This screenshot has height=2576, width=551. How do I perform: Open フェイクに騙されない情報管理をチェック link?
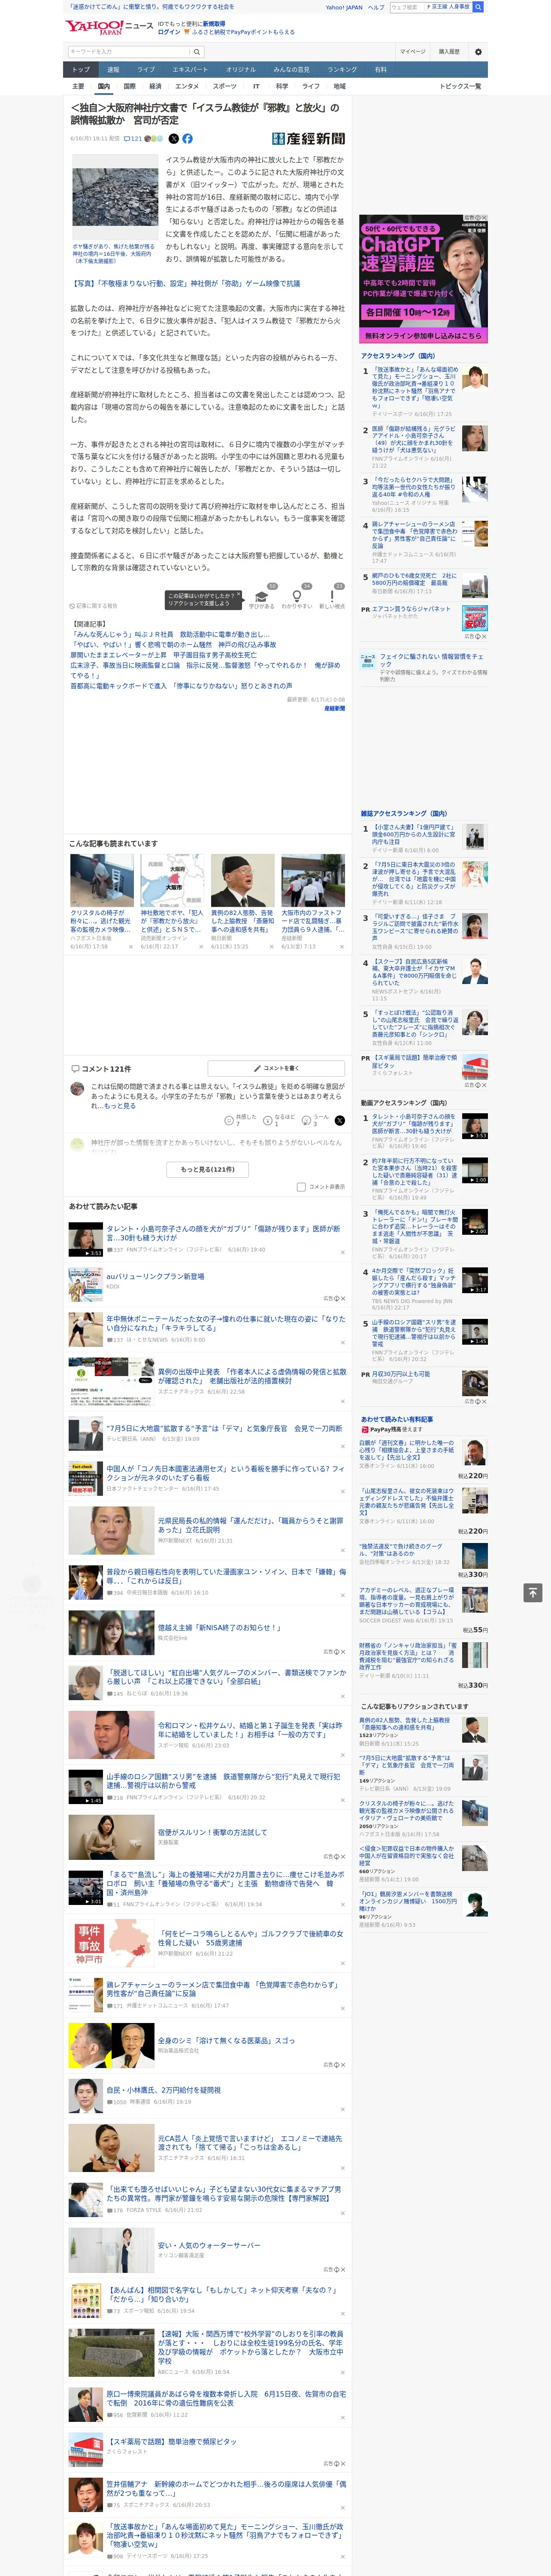pos(432,661)
